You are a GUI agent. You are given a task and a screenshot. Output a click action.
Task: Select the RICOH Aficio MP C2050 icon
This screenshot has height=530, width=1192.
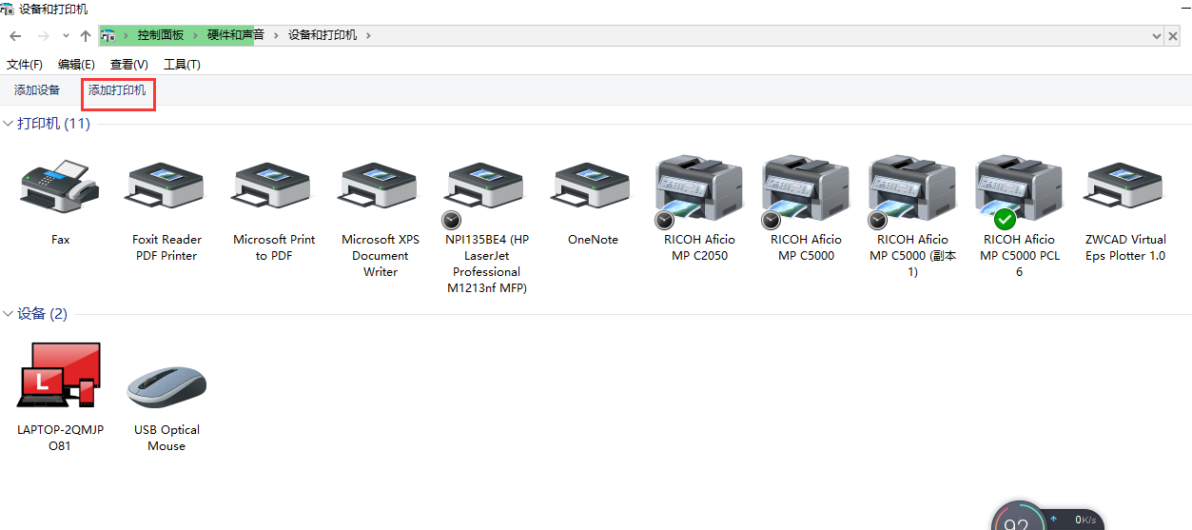pos(699,190)
